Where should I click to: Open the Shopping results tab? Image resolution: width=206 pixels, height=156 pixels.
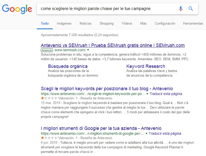(106, 23)
